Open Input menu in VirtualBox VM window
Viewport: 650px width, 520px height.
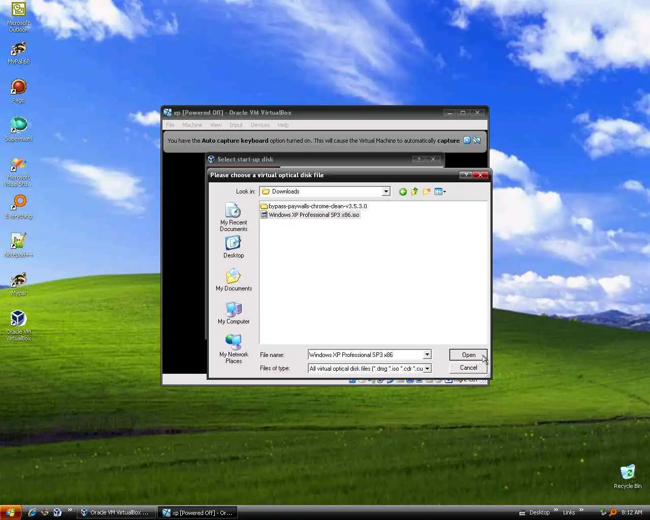tap(236, 125)
